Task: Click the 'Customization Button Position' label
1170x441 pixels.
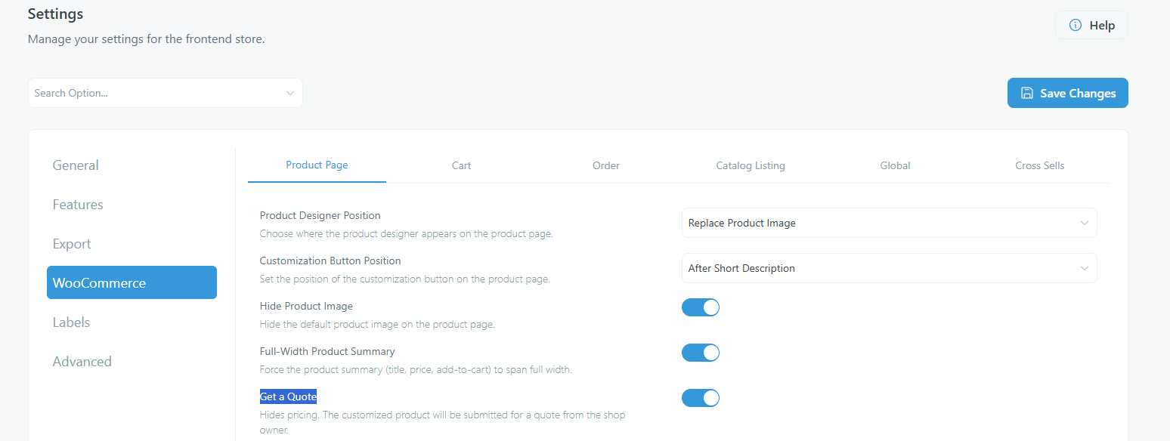Action: pos(330,261)
